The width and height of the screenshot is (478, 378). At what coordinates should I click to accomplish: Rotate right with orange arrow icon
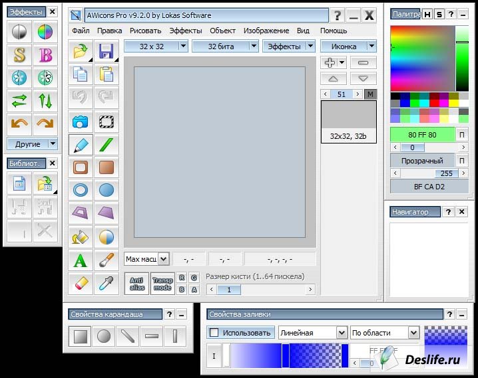pos(45,124)
